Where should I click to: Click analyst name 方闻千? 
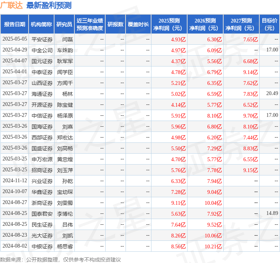click(65, 83)
